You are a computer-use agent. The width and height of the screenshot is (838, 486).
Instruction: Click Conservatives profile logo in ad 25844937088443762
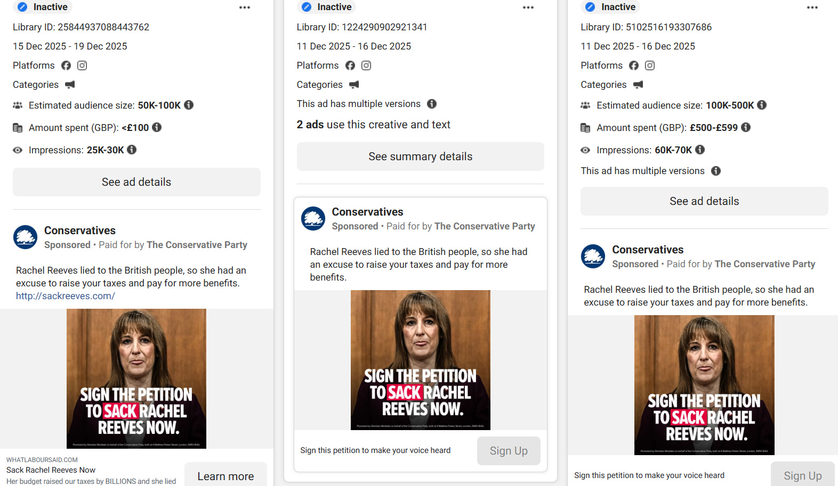26,237
